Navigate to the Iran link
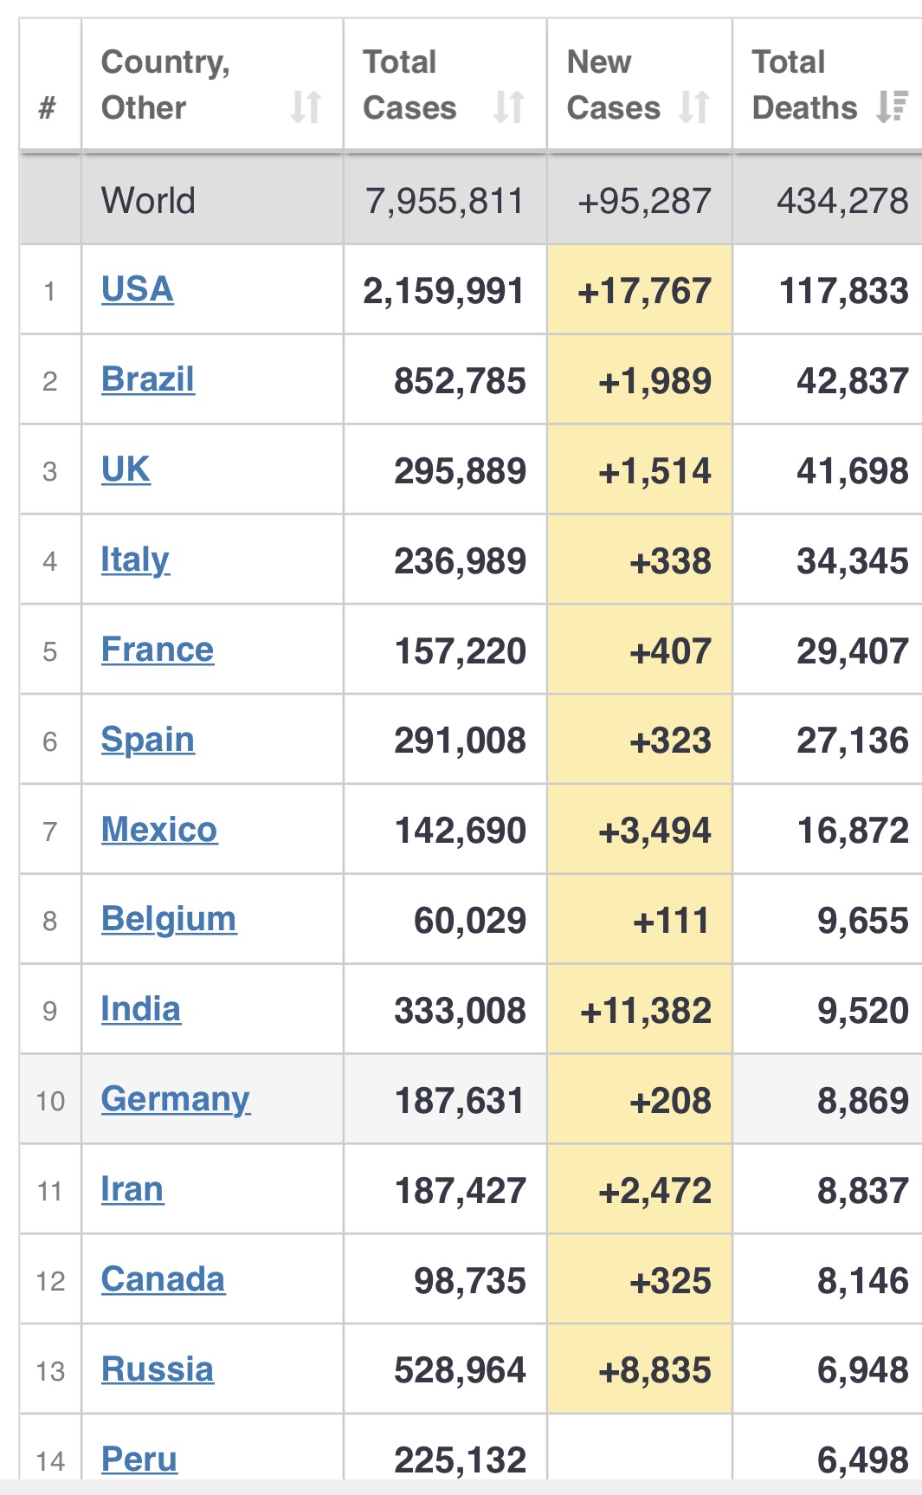 point(132,1189)
